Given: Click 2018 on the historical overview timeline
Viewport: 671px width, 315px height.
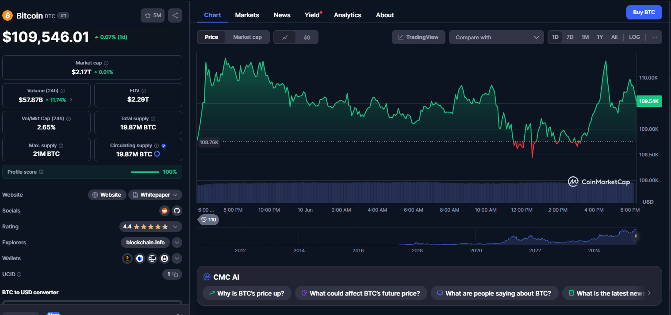Looking at the screenshot, I should point(417,250).
